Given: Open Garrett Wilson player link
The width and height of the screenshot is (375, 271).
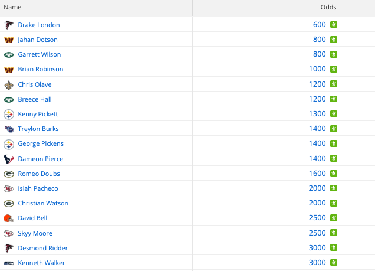Looking at the screenshot, I should [x=40, y=54].
